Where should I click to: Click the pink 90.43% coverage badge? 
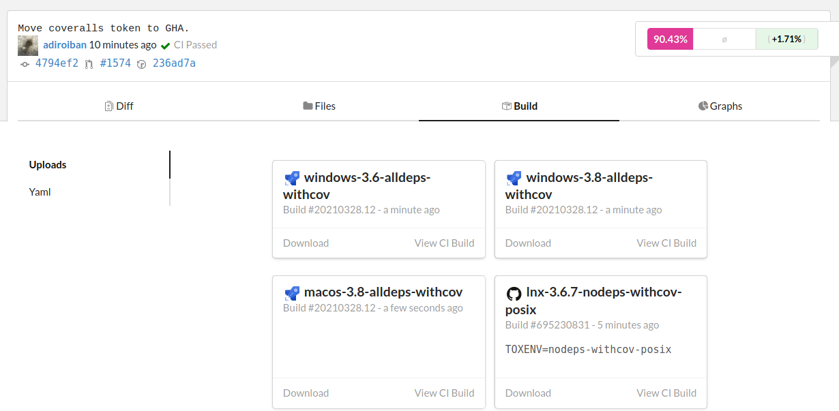[670, 40]
